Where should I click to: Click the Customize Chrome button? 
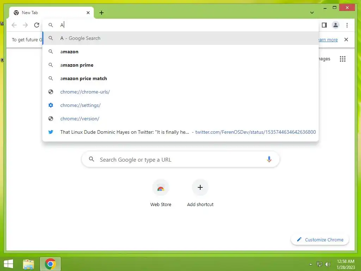coord(320,240)
